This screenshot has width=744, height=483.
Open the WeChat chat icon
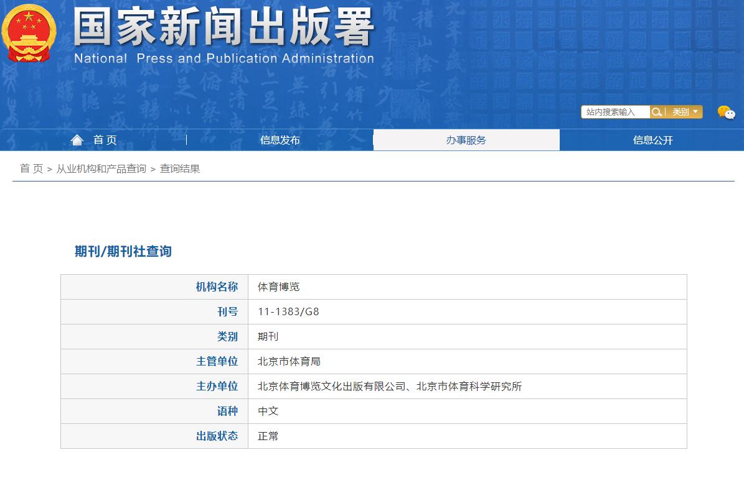[727, 113]
